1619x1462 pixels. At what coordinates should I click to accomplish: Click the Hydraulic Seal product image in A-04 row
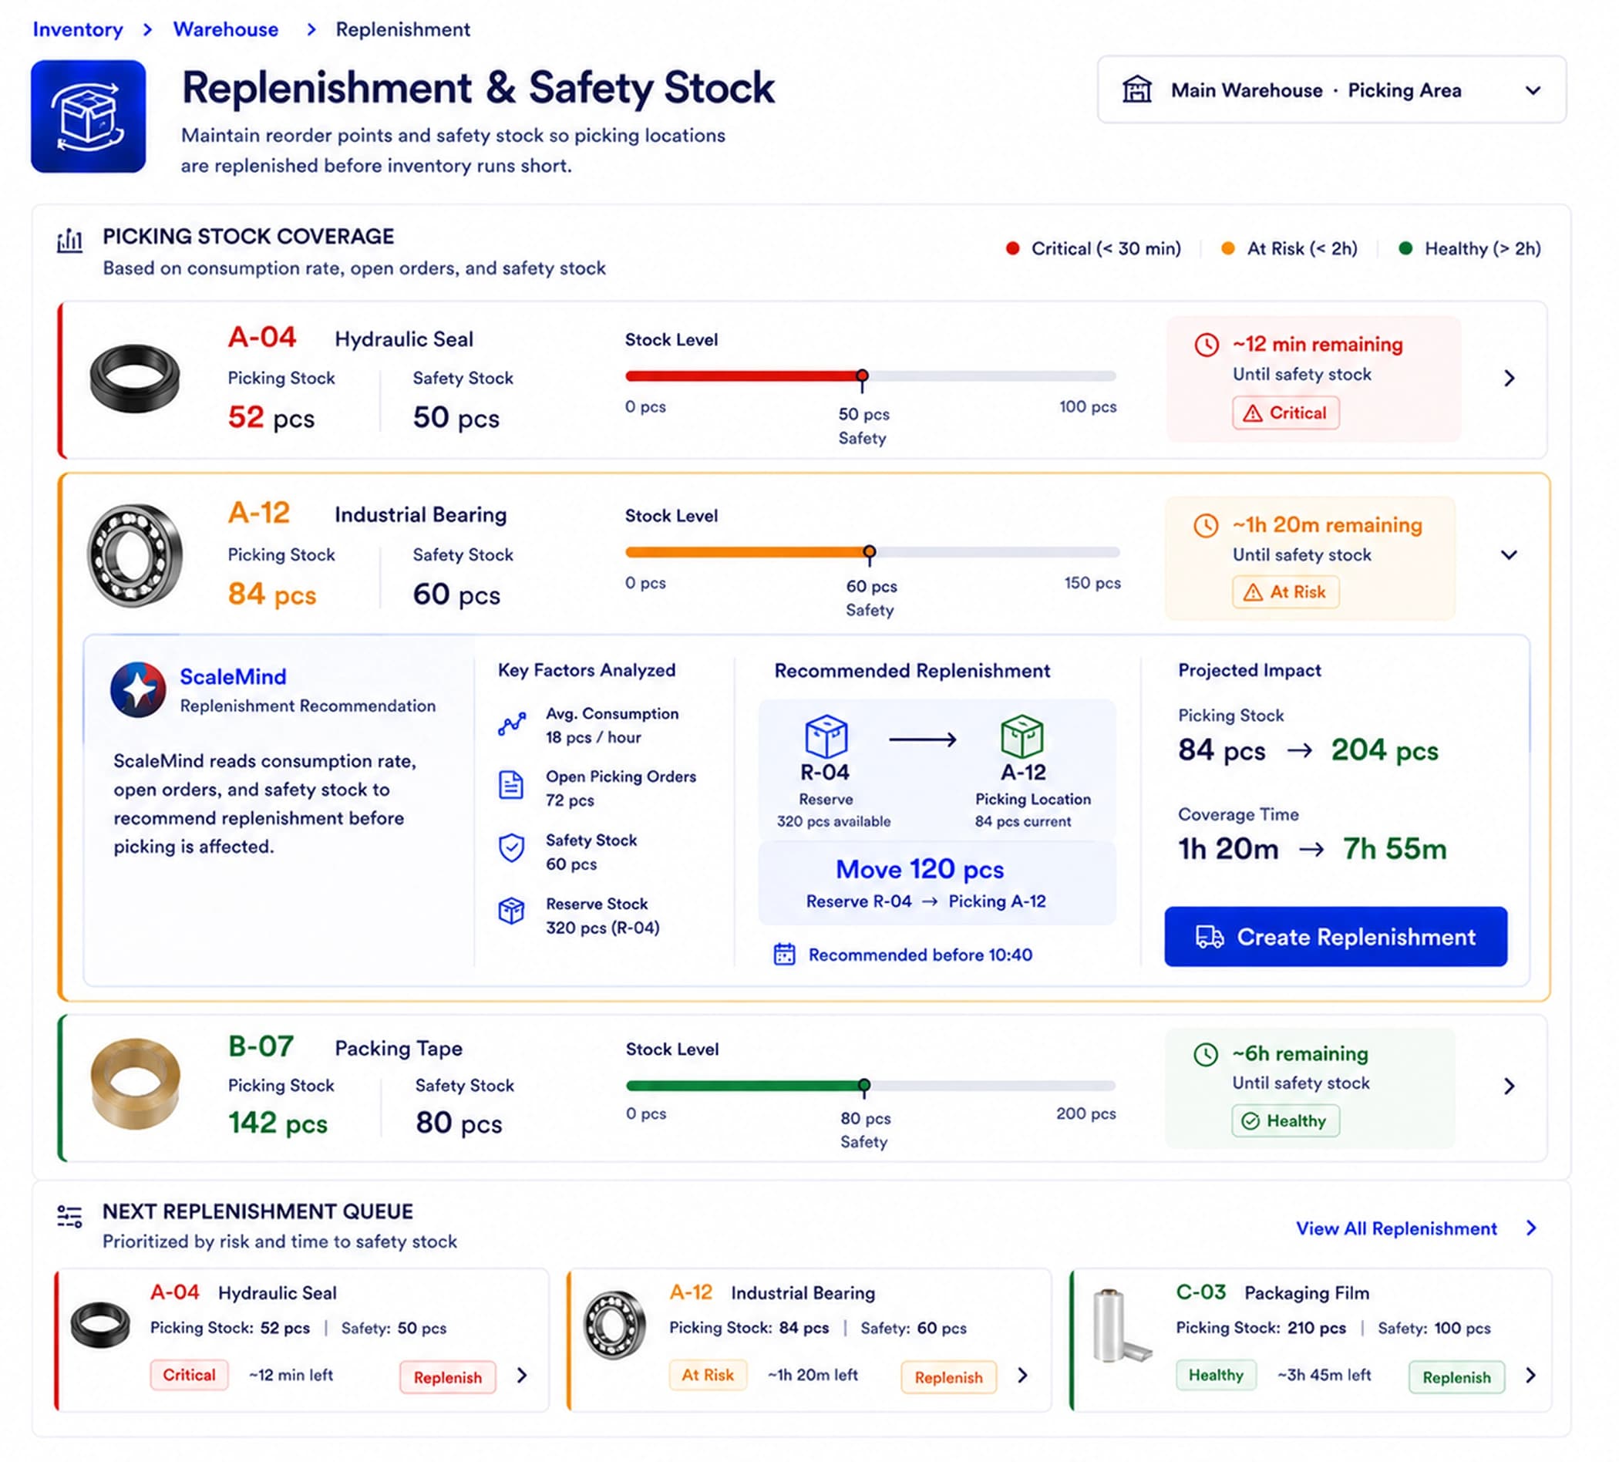point(135,379)
